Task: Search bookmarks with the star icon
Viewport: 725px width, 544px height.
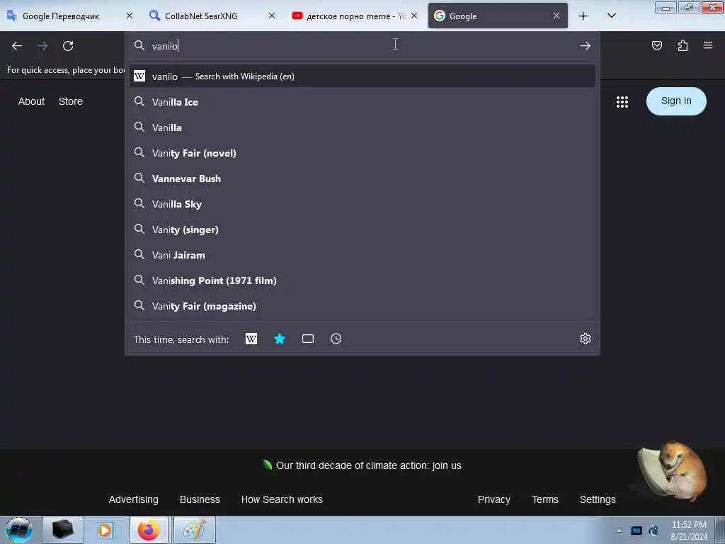Action: [x=280, y=339]
